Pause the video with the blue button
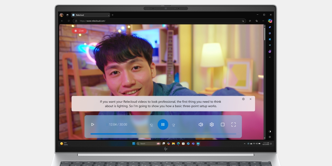This screenshot has width=332, height=166. [x=163, y=124]
